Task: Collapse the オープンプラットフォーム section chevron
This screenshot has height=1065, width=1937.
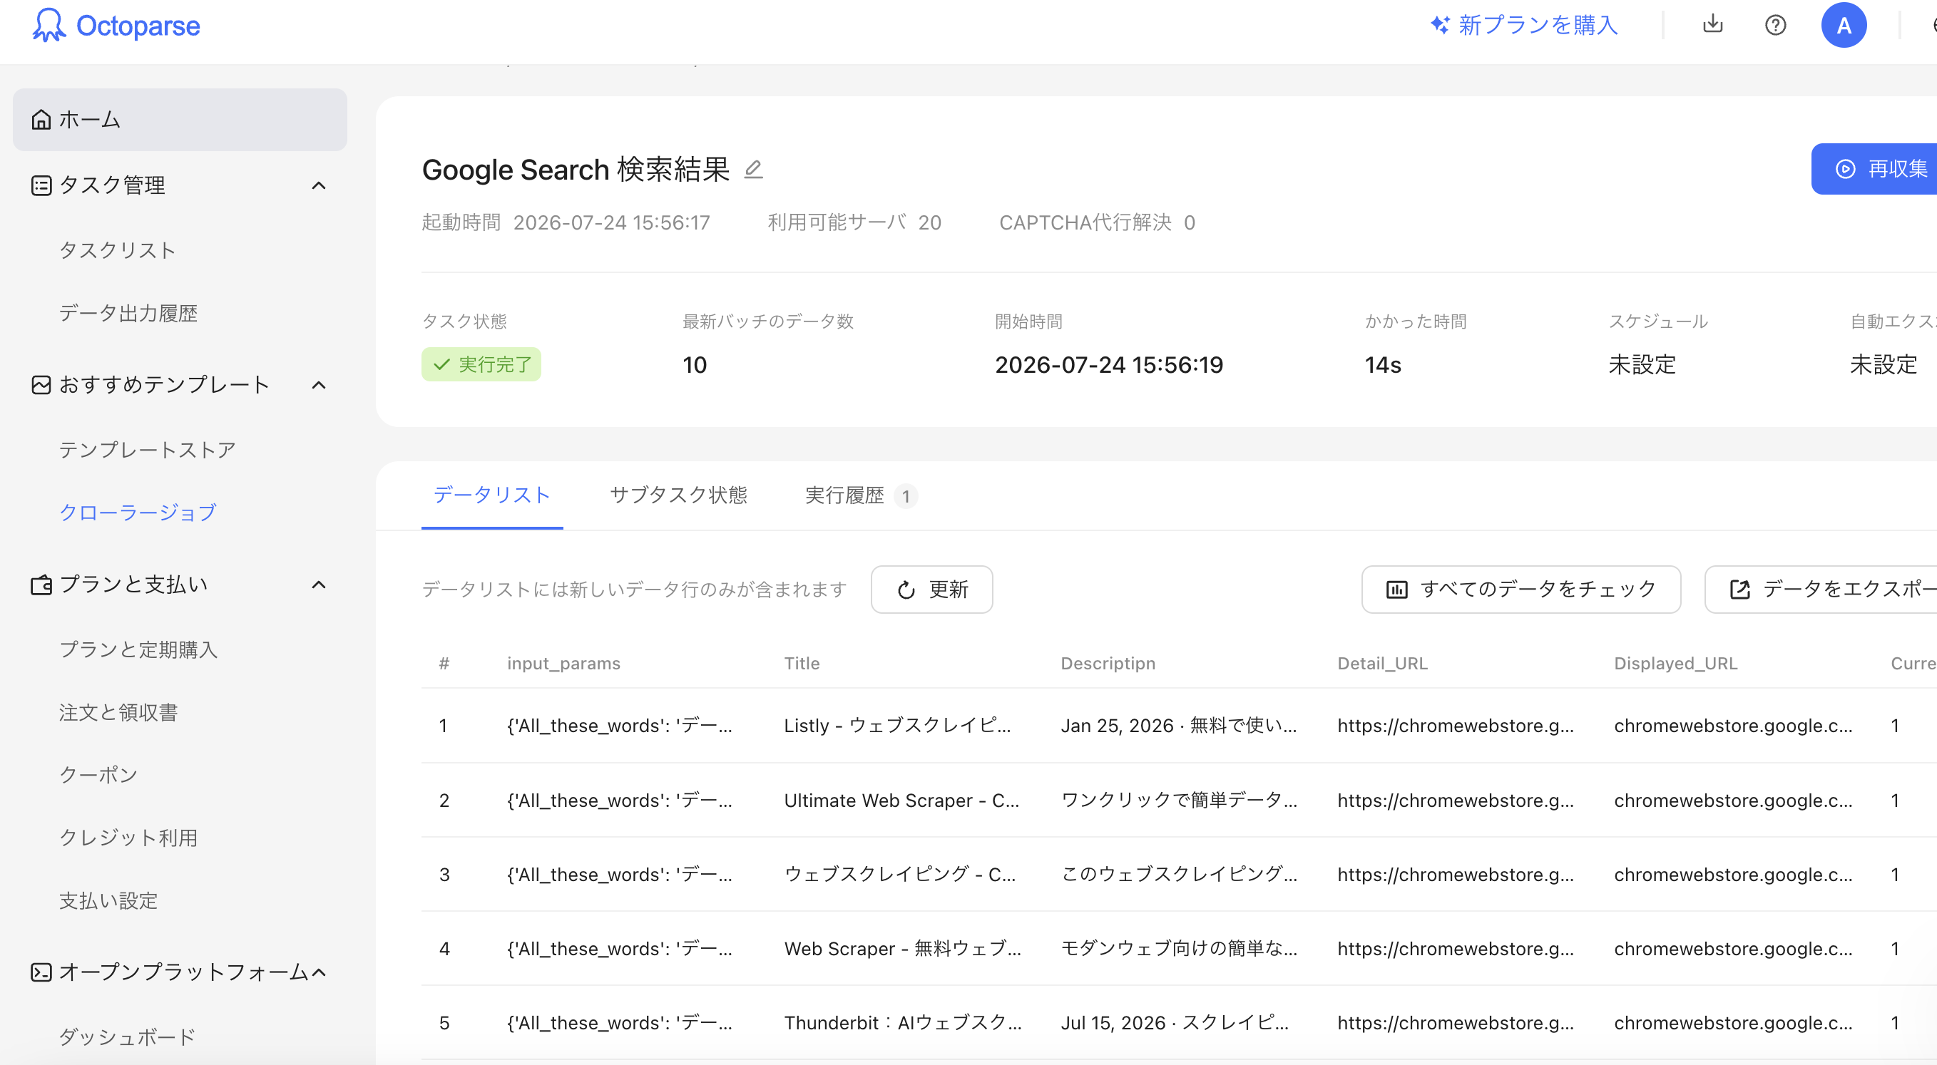Action: [x=319, y=972]
